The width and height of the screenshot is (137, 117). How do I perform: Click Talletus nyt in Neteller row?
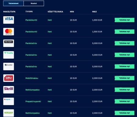(x=124, y=113)
